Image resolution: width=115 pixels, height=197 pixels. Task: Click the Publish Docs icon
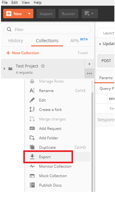click(x=32, y=185)
